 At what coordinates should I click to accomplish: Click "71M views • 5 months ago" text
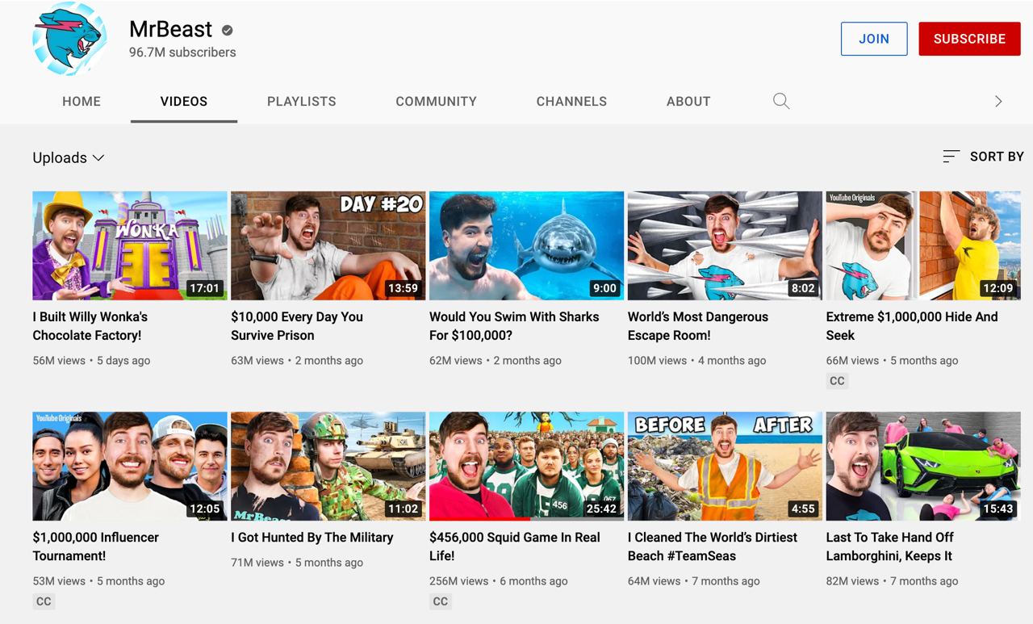click(297, 563)
